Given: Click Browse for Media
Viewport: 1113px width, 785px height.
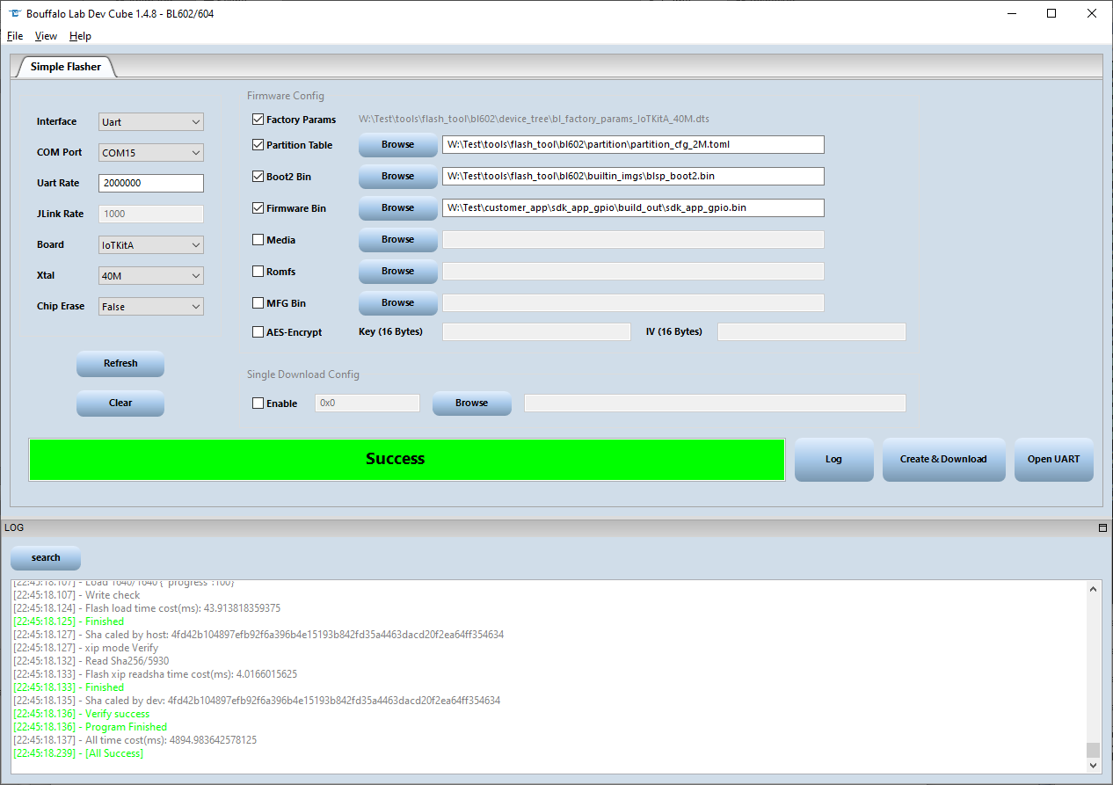Looking at the screenshot, I should click(x=397, y=240).
